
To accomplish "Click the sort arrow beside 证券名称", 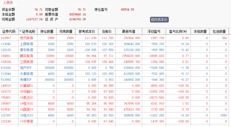I will tap(20, 31).
